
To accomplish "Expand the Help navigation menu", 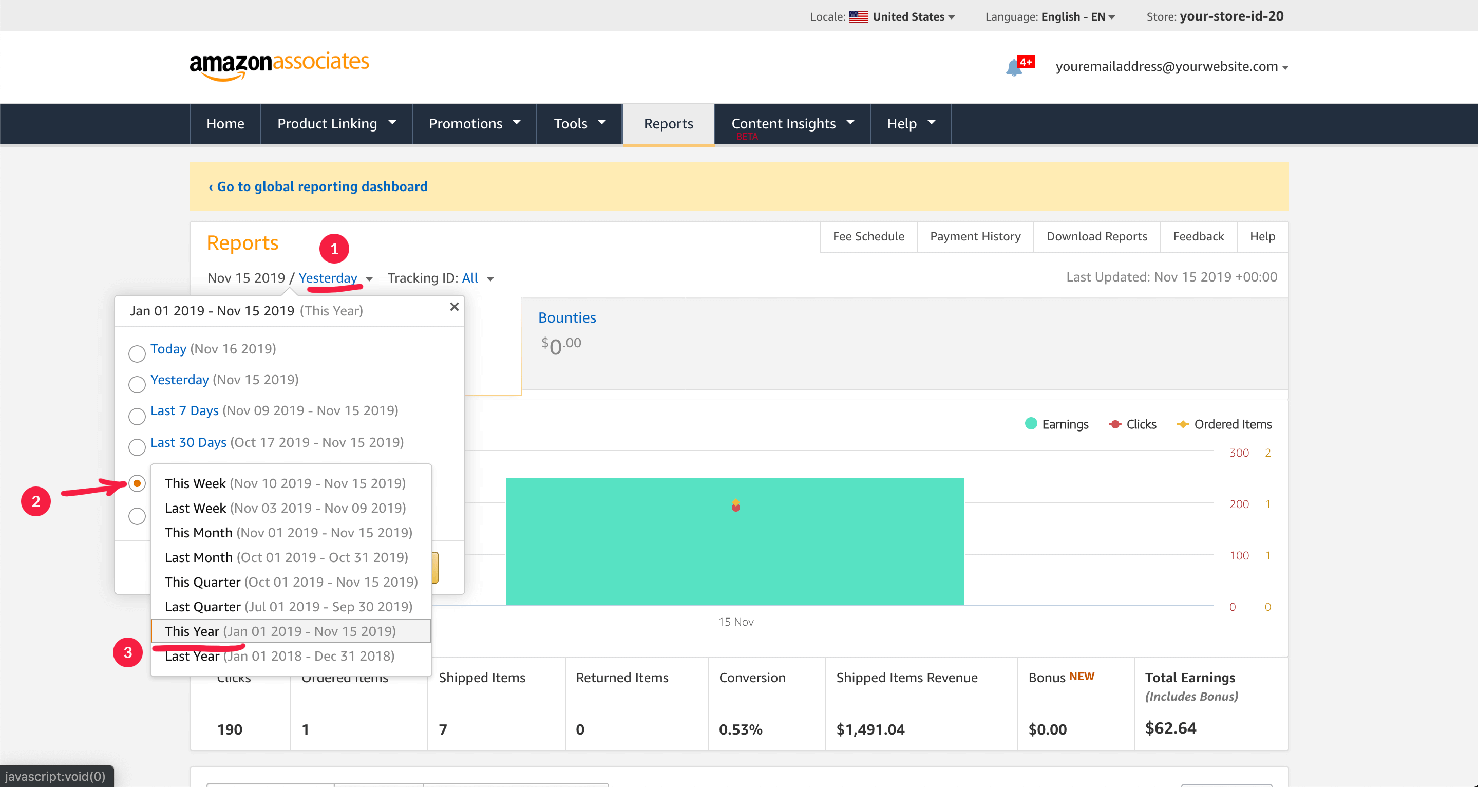I will click(x=911, y=123).
